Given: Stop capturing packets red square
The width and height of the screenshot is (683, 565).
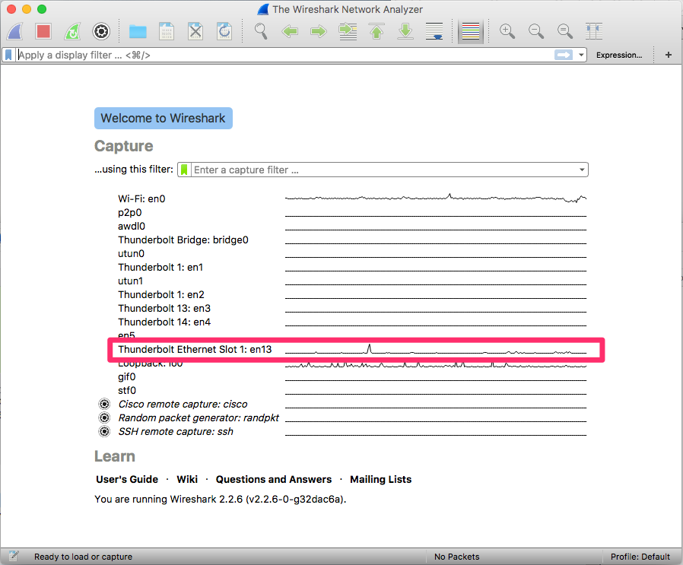Looking at the screenshot, I should [x=43, y=31].
